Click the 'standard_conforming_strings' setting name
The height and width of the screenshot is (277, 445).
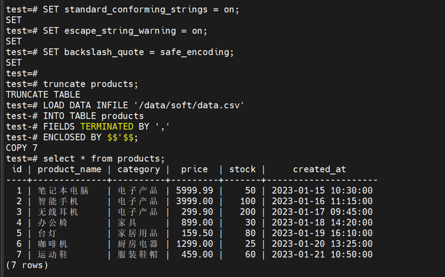coord(136,9)
